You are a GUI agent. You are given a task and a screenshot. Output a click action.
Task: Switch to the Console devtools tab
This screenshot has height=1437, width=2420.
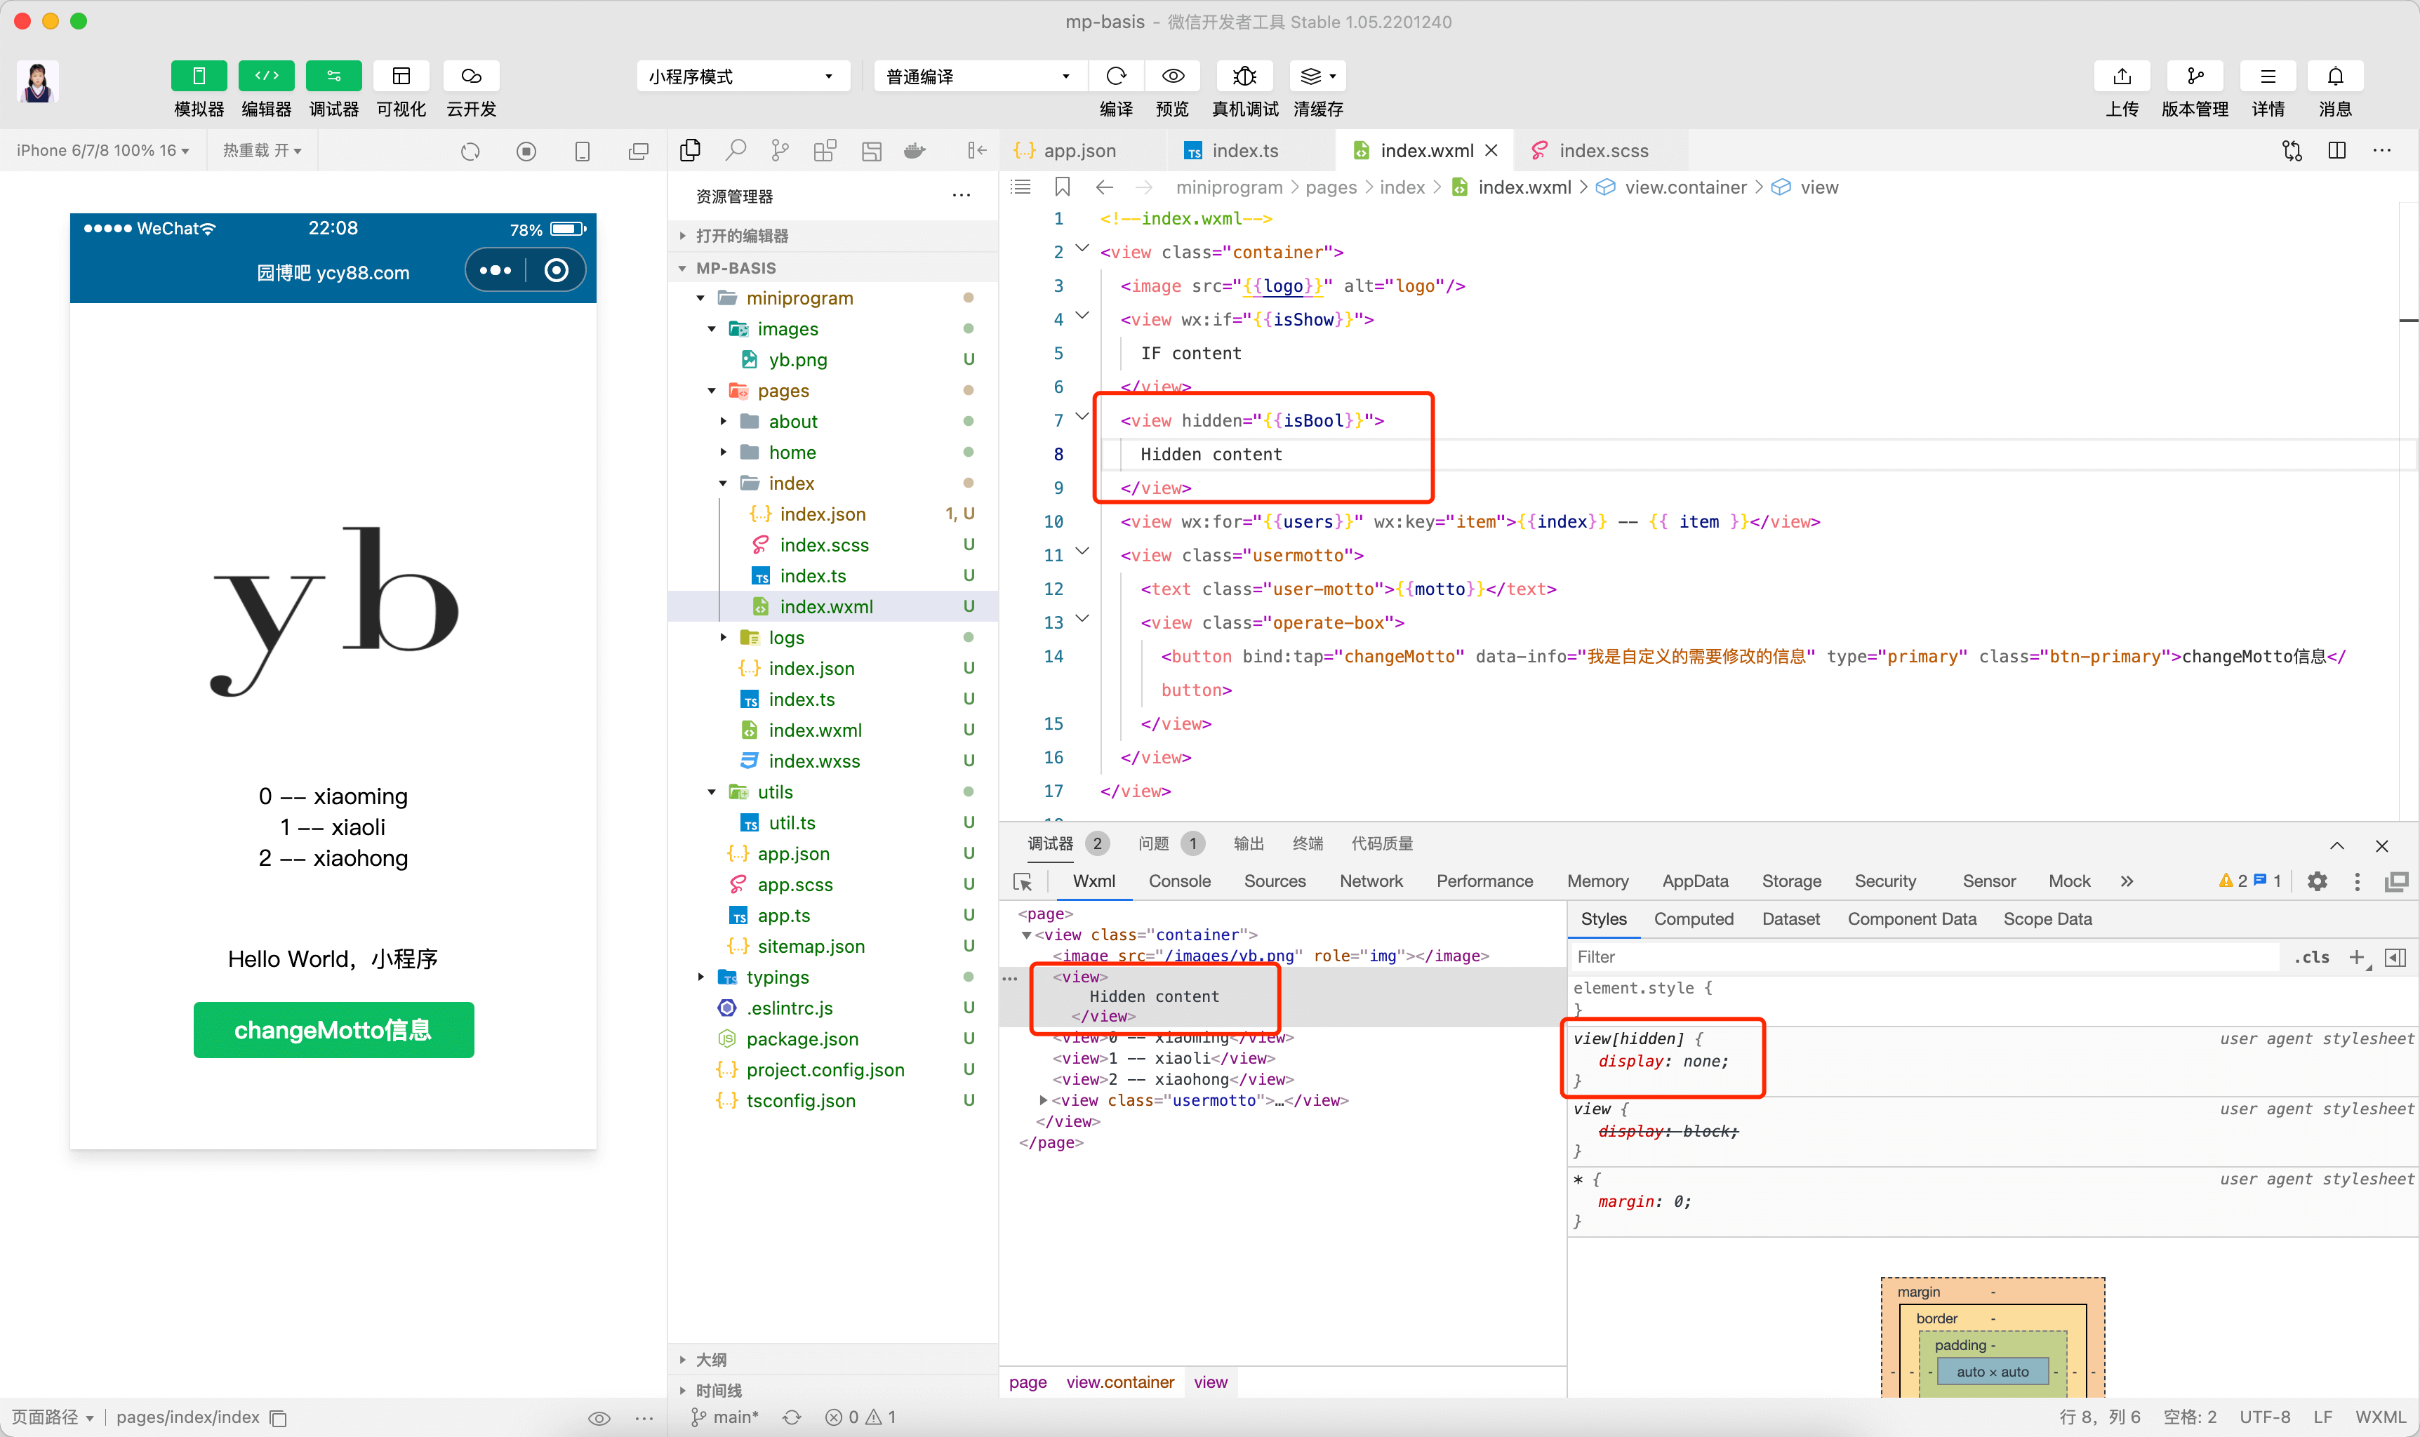click(x=1180, y=881)
